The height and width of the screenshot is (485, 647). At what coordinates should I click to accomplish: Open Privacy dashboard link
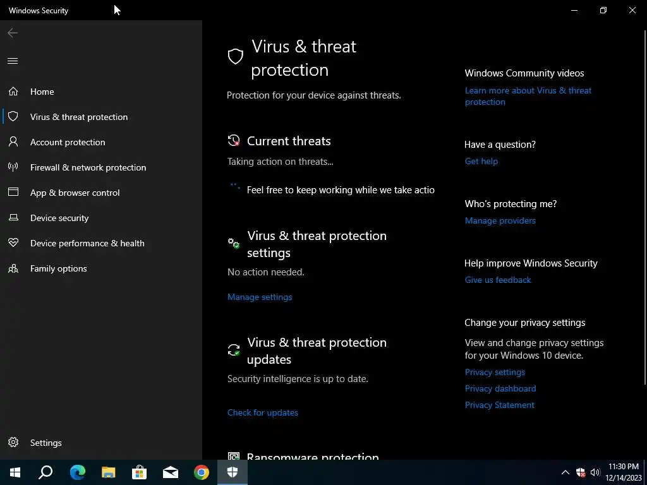pos(500,388)
